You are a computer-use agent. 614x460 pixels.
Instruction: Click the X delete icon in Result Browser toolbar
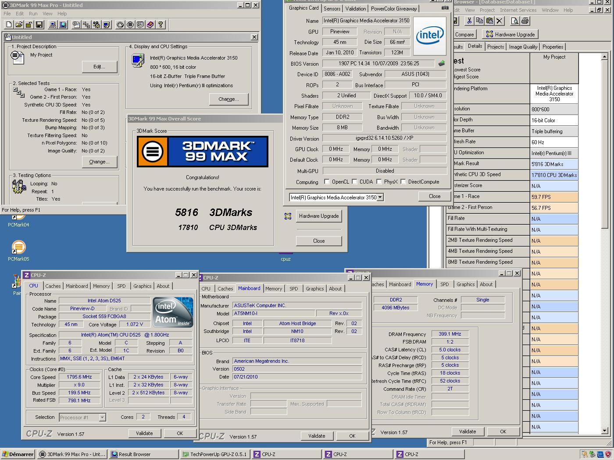[500, 21]
